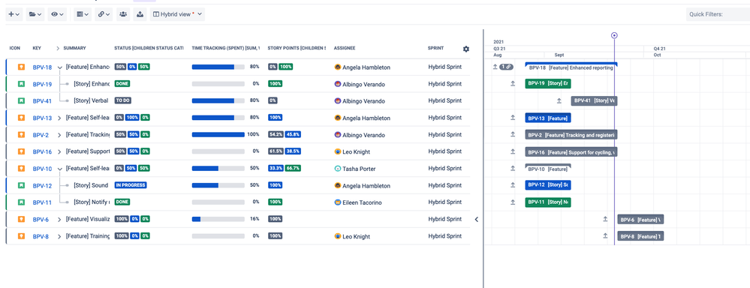Click the TO DO status on BPV-41

pos(123,100)
